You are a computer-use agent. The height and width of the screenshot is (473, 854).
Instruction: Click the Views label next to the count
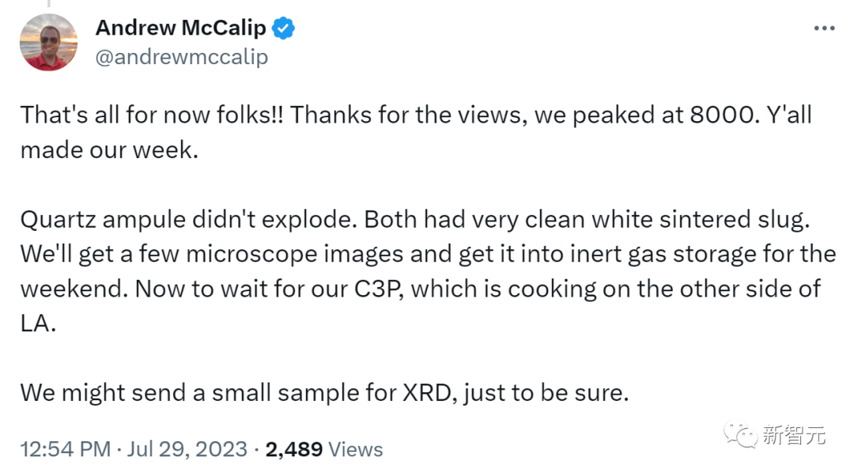[x=354, y=448]
